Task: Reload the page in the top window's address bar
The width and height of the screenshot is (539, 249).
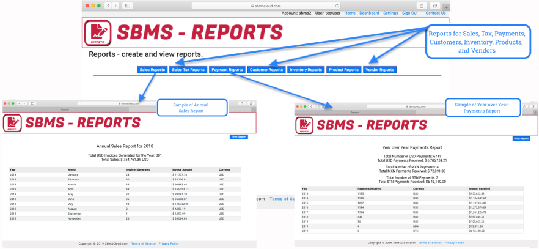Action: point(337,6)
